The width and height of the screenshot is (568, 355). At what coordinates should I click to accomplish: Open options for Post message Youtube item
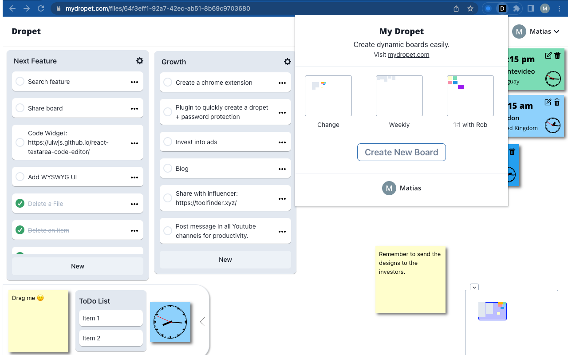click(282, 232)
